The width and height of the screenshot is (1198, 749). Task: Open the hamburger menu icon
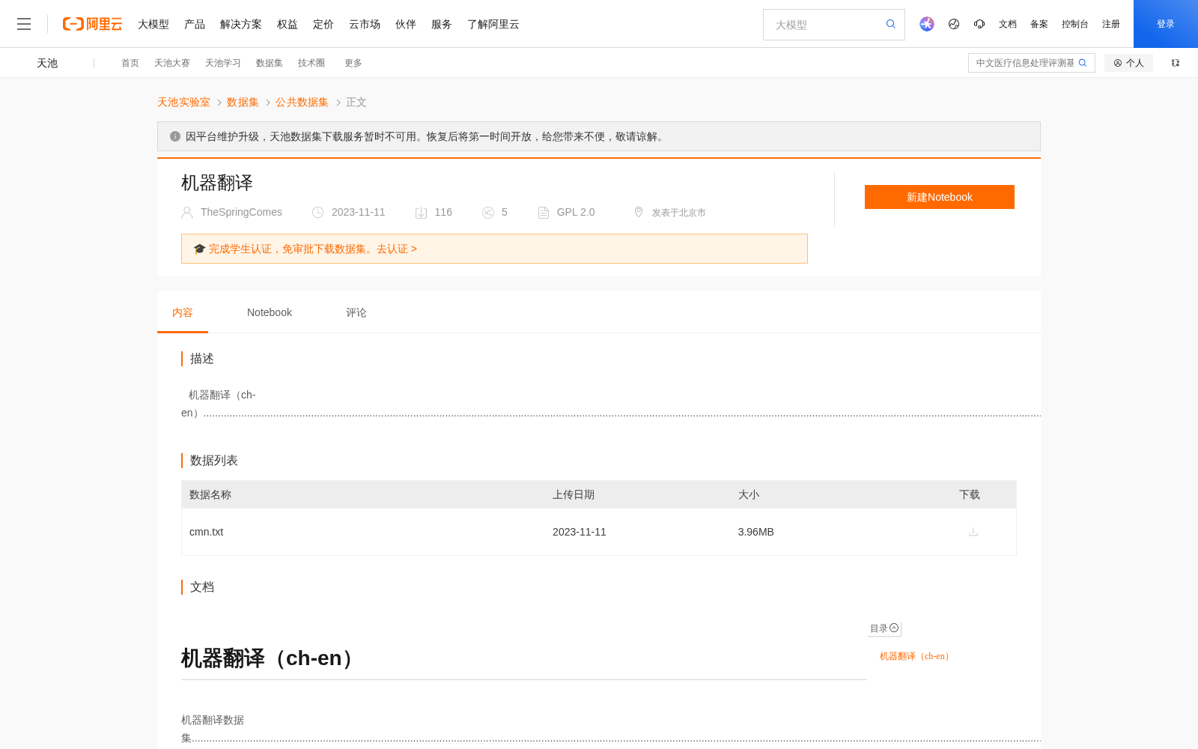coord(24,24)
